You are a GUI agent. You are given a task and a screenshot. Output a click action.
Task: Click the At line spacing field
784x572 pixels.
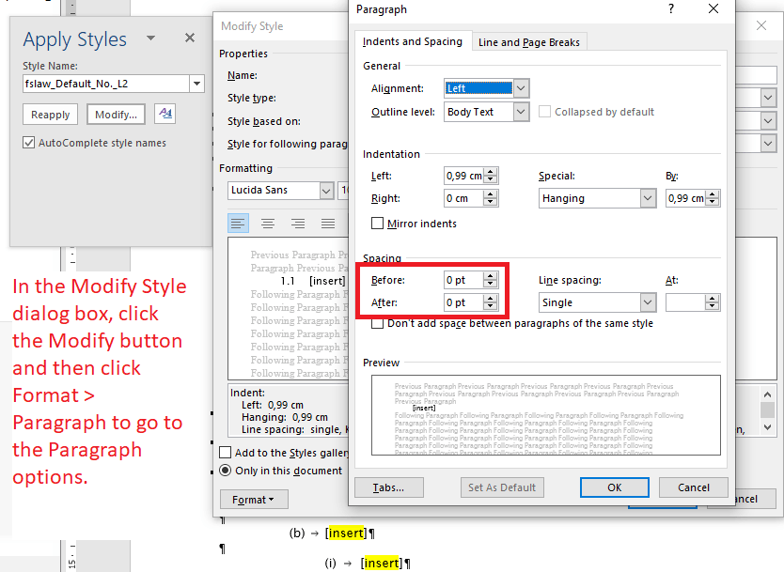tap(685, 302)
